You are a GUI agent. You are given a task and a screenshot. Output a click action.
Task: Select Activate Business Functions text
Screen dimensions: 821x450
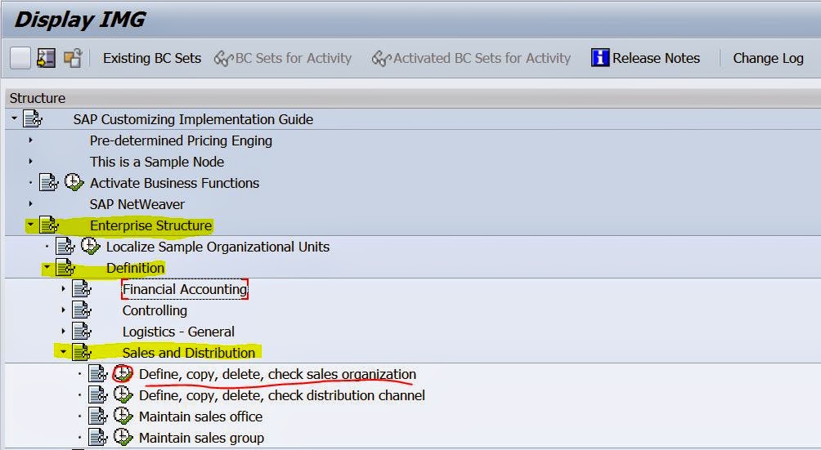[174, 183]
